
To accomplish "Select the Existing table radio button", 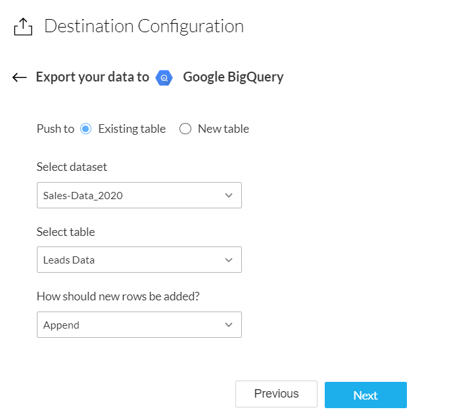I will [x=85, y=129].
